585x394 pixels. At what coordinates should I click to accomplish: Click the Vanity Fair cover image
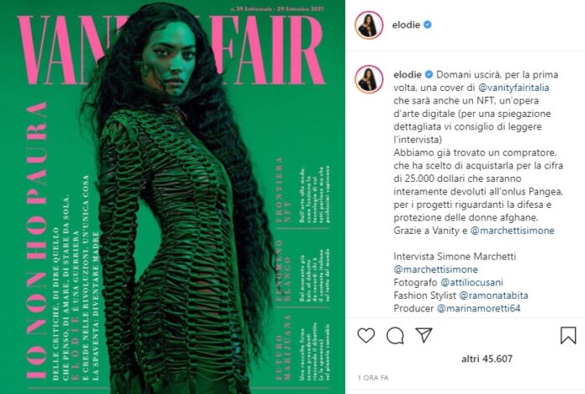[x=172, y=197]
